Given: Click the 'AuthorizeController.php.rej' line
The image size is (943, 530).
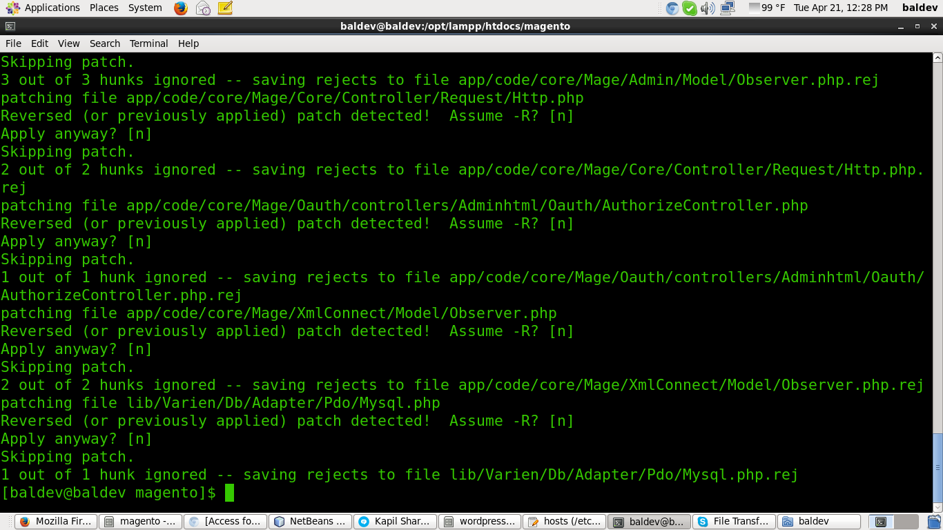Looking at the screenshot, I should tap(121, 295).
